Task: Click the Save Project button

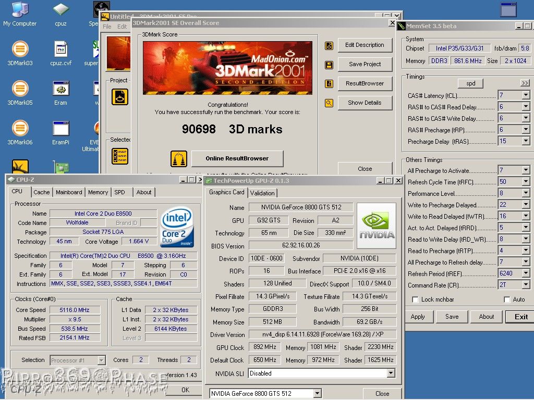Action: pos(365,64)
